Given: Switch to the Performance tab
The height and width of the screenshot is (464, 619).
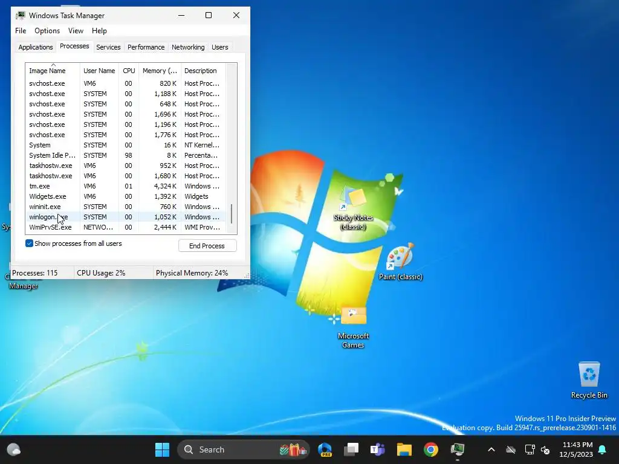Looking at the screenshot, I should click(x=146, y=47).
